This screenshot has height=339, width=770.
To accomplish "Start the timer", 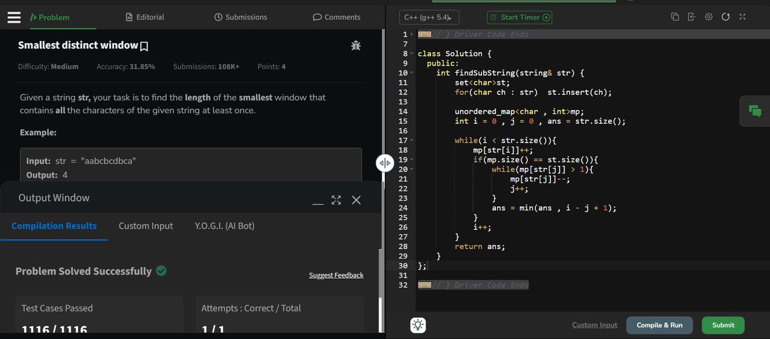I will tap(520, 17).
